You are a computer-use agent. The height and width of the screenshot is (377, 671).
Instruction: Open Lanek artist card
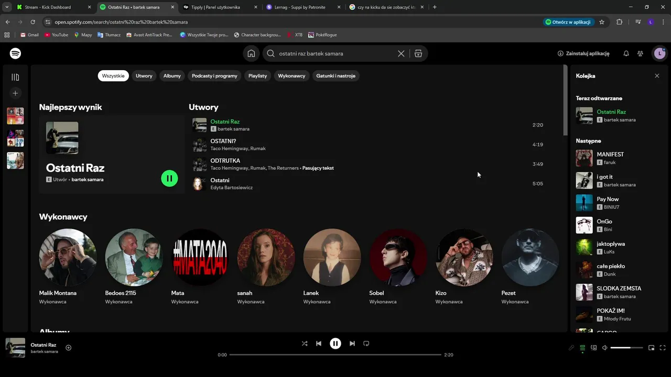332,266
